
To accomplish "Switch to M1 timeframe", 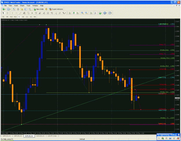I will (3, 17).
